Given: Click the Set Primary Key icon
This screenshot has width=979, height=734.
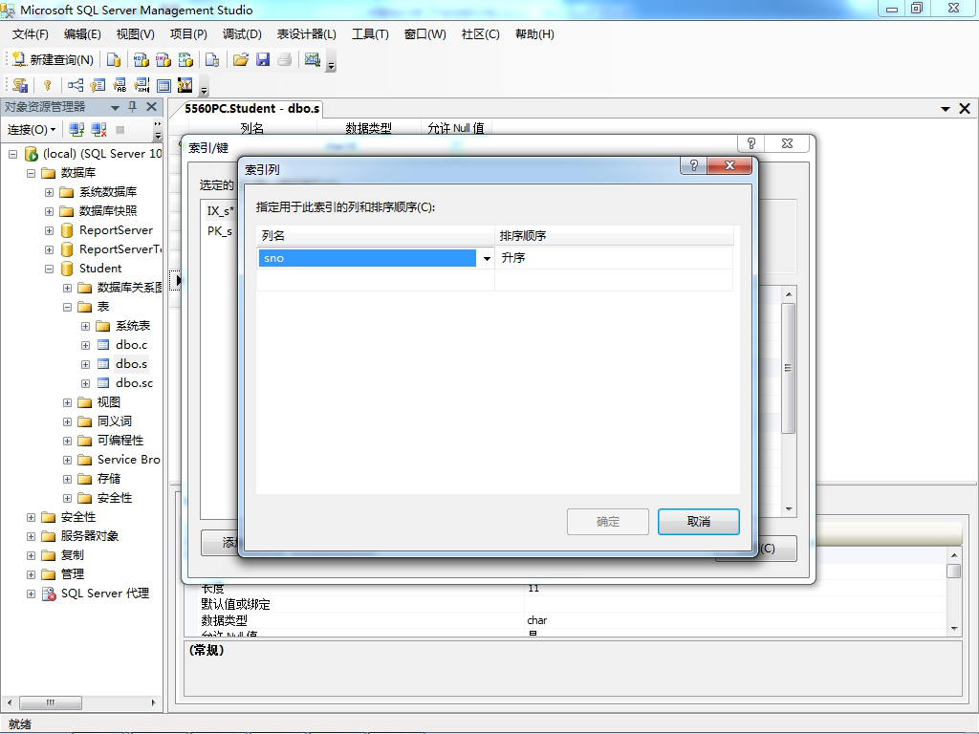Looking at the screenshot, I should (48, 85).
